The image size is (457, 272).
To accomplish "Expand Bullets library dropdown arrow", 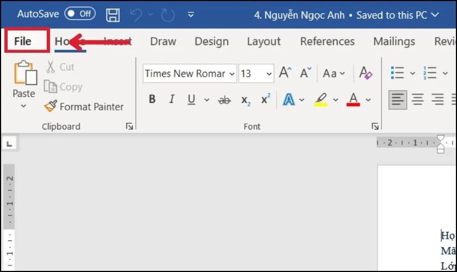I will click(413, 73).
